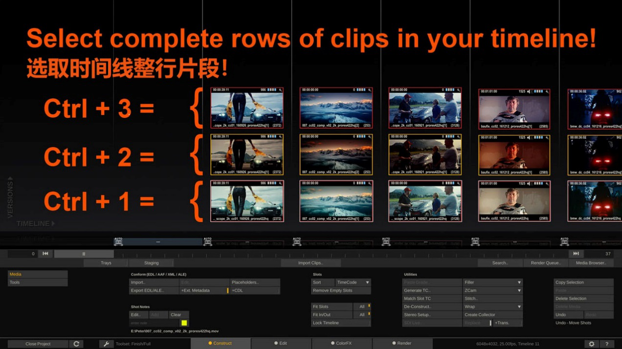Open the ZCam dropdown
622x349 pixels.
[x=492, y=290]
